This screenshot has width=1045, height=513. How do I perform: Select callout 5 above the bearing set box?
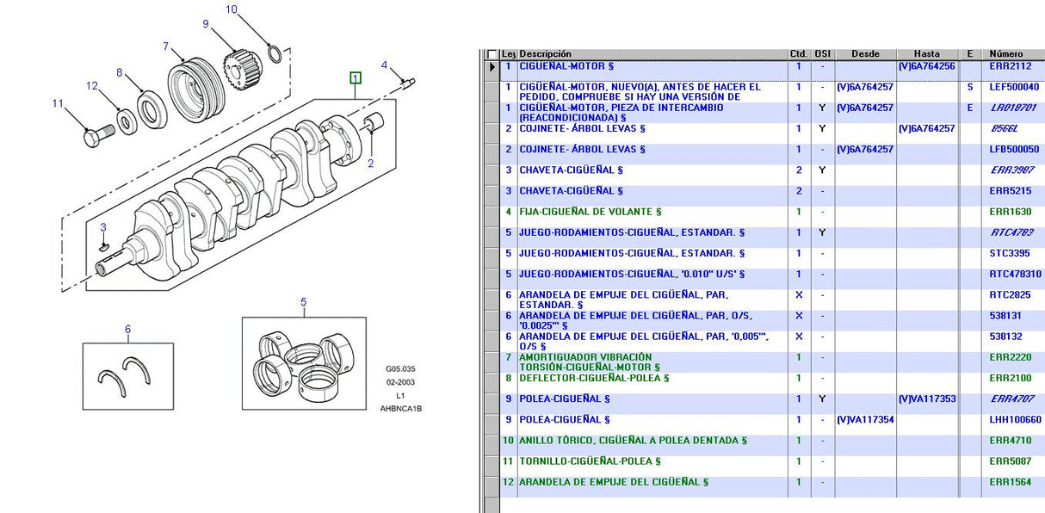tap(303, 302)
